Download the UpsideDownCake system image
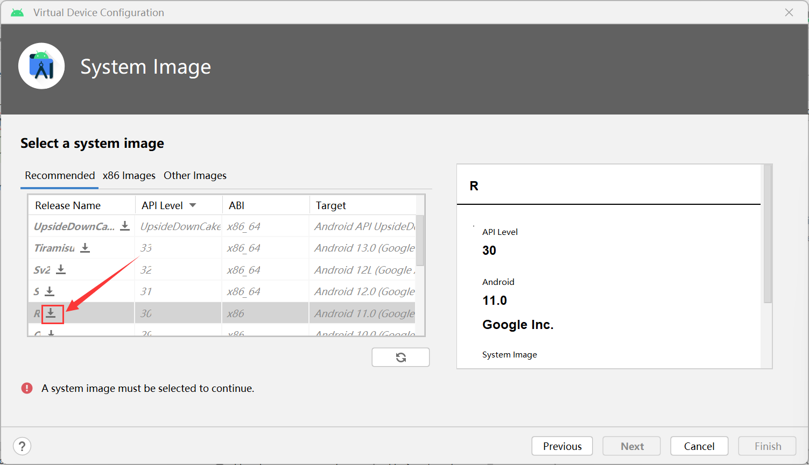809x465 pixels. [125, 226]
